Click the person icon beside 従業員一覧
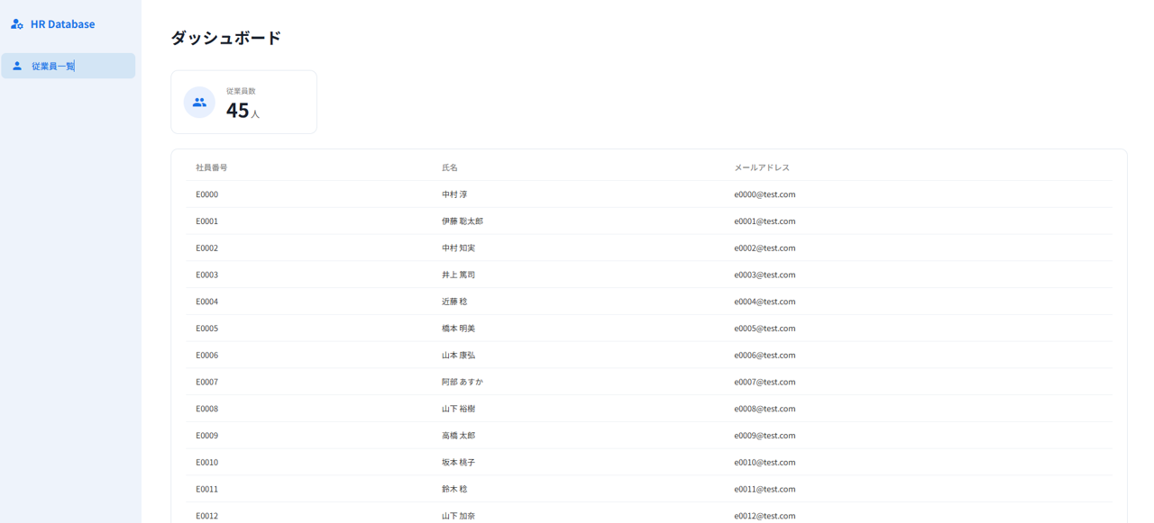1154x523 pixels. [x=17, y=66]
